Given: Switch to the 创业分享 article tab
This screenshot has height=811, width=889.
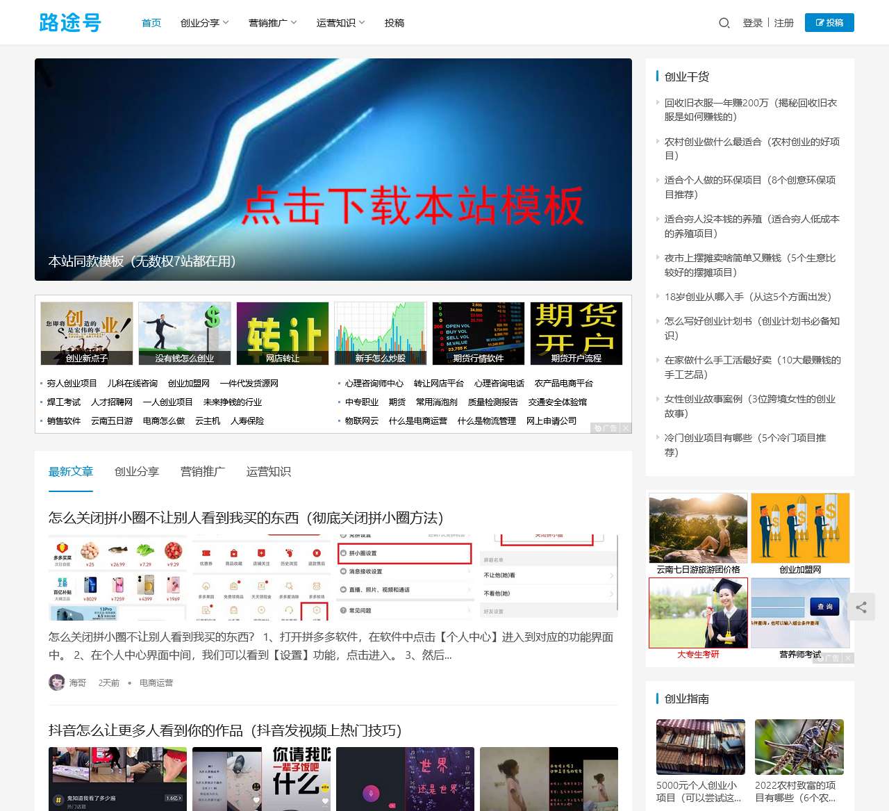Looking at the screenshot, I should coord(137,471).
